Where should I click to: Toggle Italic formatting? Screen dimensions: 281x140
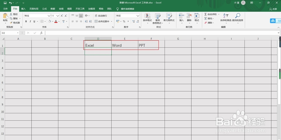point(30,22)
